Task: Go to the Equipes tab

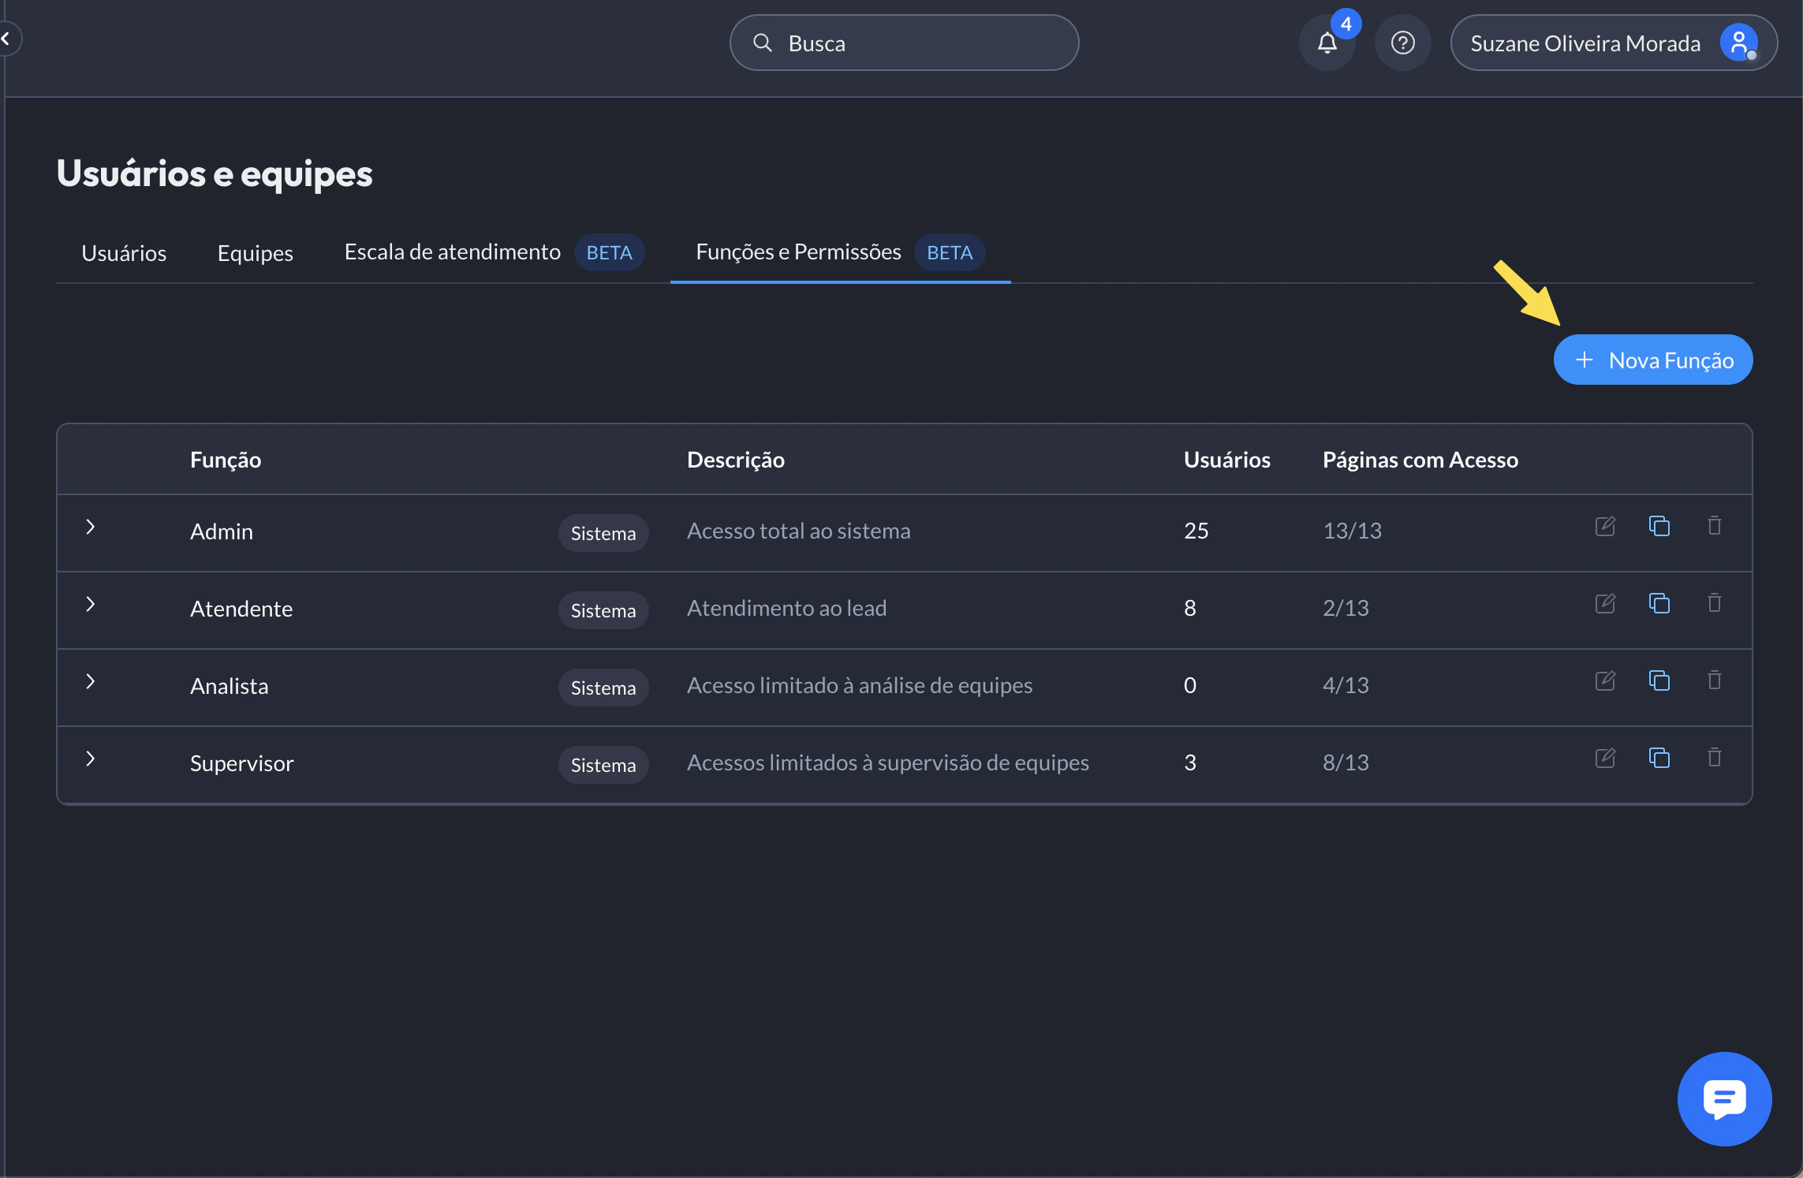Action: click(255, 253)
